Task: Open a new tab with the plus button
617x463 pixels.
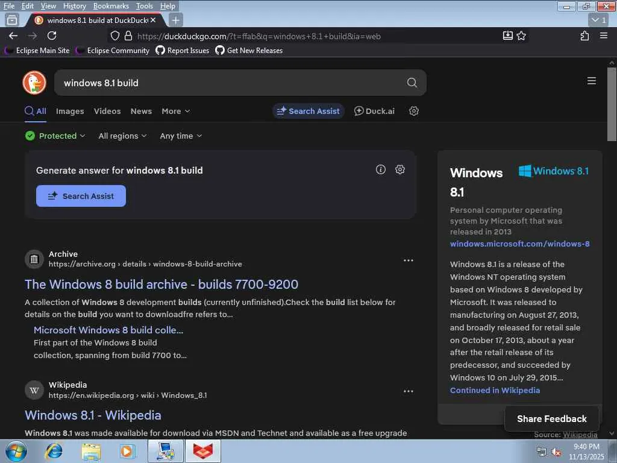Action: point(175,20)
